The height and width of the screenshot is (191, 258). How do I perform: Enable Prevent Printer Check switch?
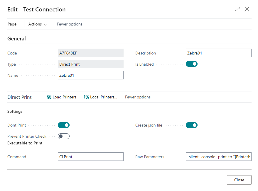64,136
